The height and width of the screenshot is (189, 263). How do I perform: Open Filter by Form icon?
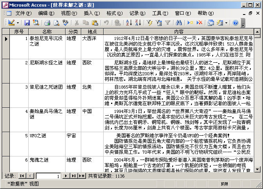coord(159,23)
